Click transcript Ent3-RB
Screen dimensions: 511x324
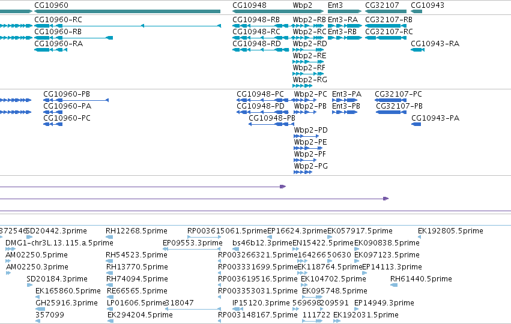[342, 32]
